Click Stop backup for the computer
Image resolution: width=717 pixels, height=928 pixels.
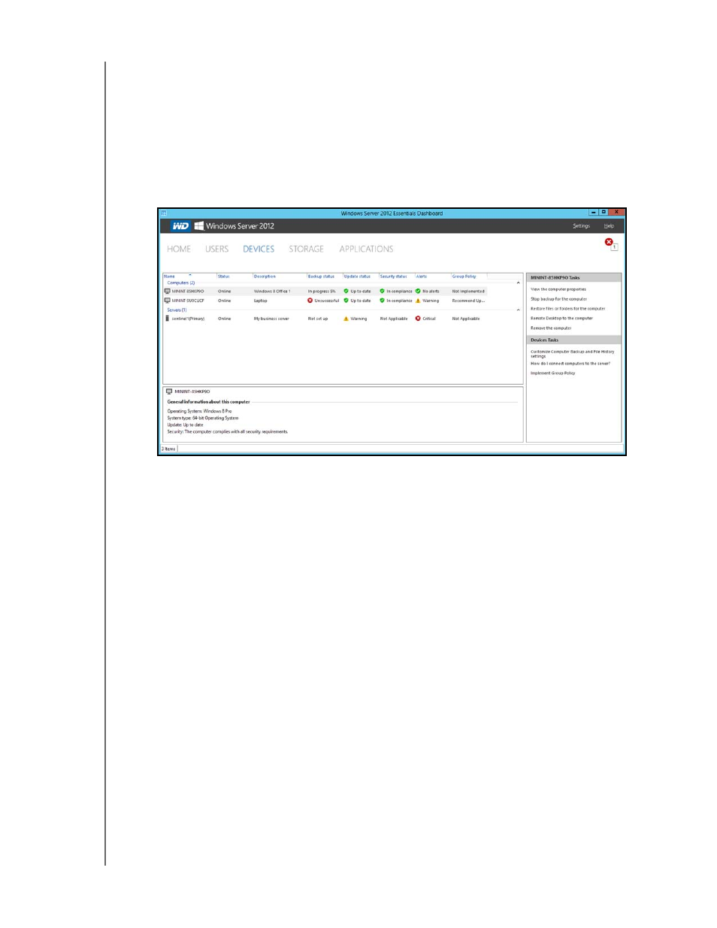pos(558,299)
